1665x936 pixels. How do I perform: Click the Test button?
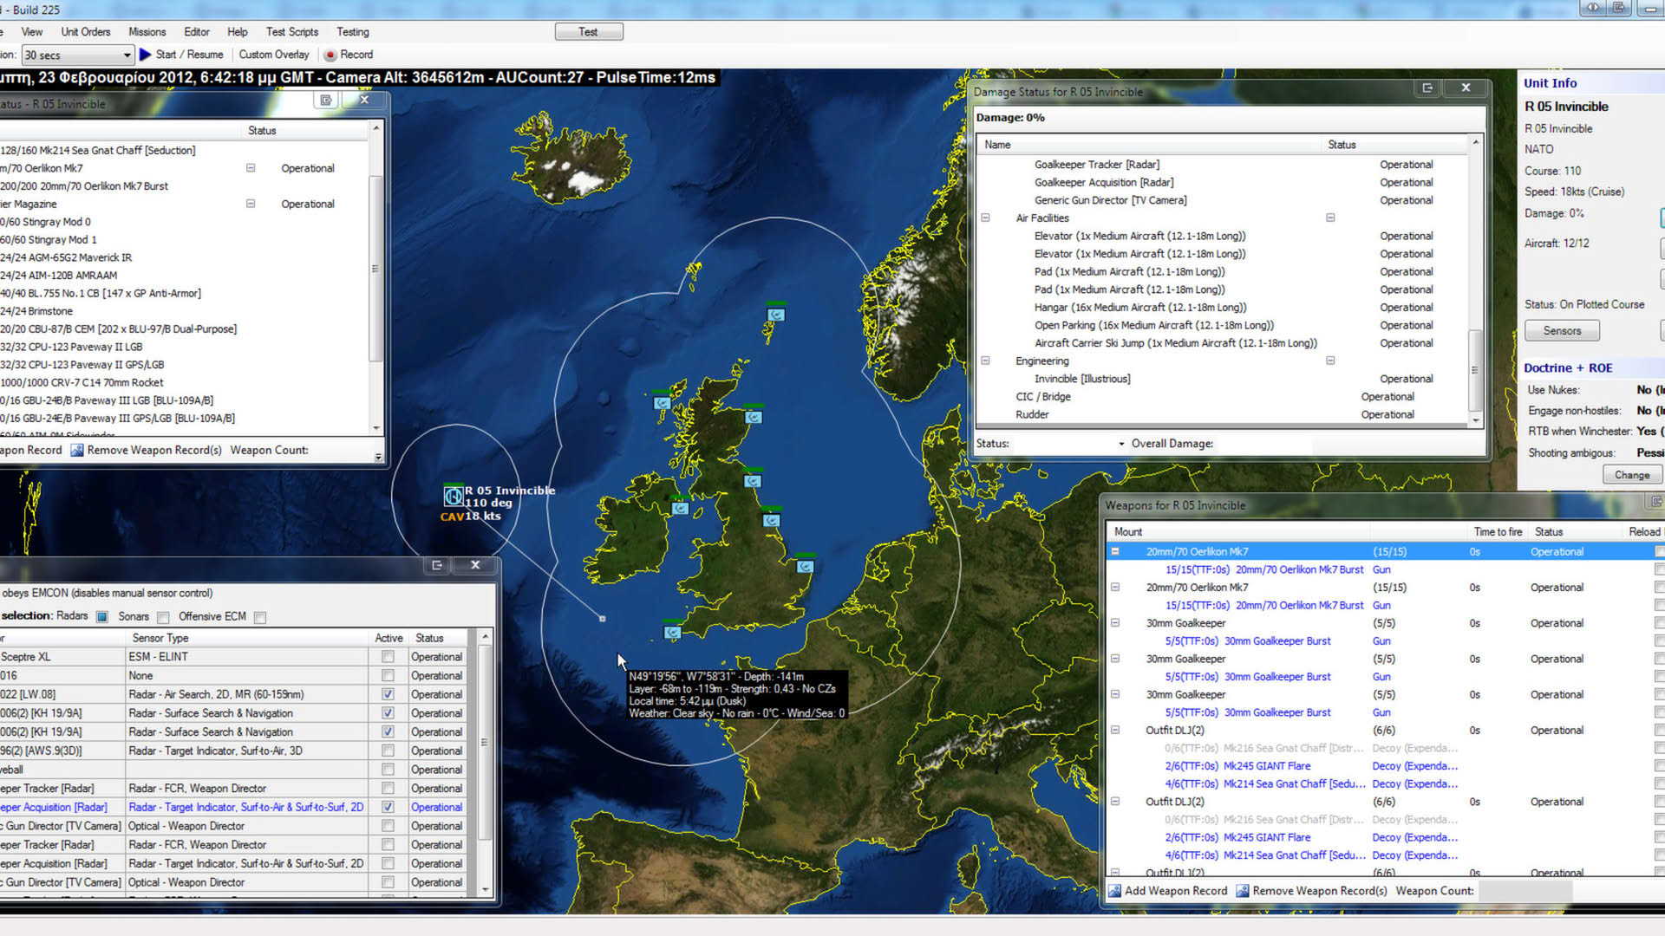click(589, 32)
